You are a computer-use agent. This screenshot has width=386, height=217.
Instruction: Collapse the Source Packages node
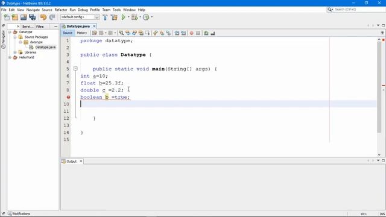coord(15,37)
